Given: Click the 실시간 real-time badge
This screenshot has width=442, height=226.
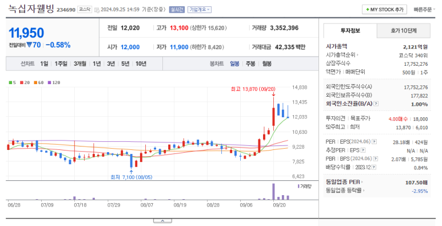Looking at the screenshot, I should tap(177, 10).
